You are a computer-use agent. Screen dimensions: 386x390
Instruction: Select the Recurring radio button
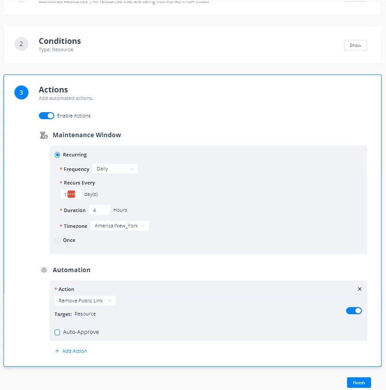click(x=57, y=154)
